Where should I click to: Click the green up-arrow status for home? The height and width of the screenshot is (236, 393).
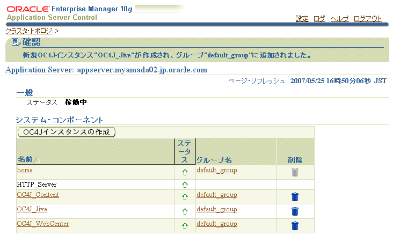pos(185,172)
